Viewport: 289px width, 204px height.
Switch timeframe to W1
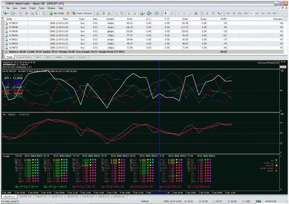click(269, 13)
